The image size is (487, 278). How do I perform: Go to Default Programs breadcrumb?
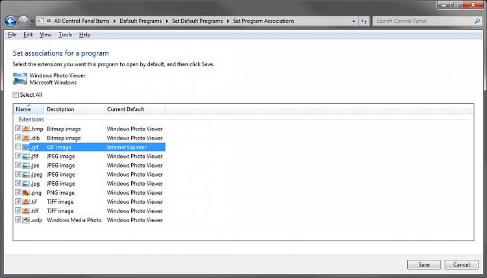[141, 21]
